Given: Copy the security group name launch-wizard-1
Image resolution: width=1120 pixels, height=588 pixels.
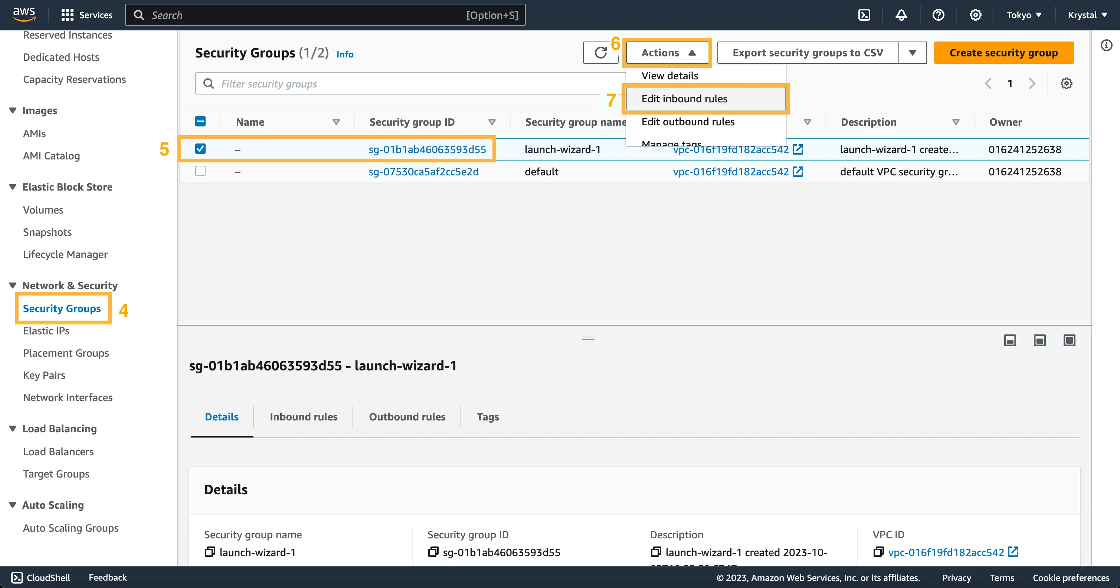Looking at the screenshot, I should coord(210,552).
